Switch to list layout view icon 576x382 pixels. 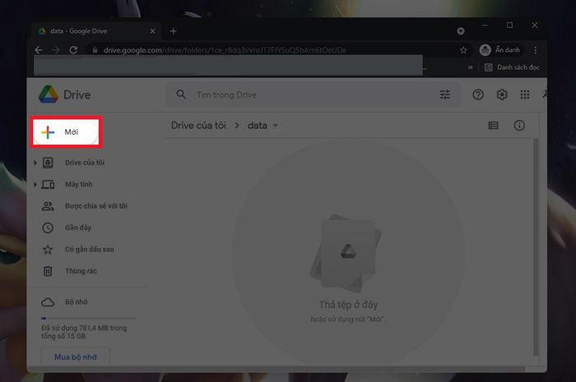pyautogui.click(x=494, y=126)
